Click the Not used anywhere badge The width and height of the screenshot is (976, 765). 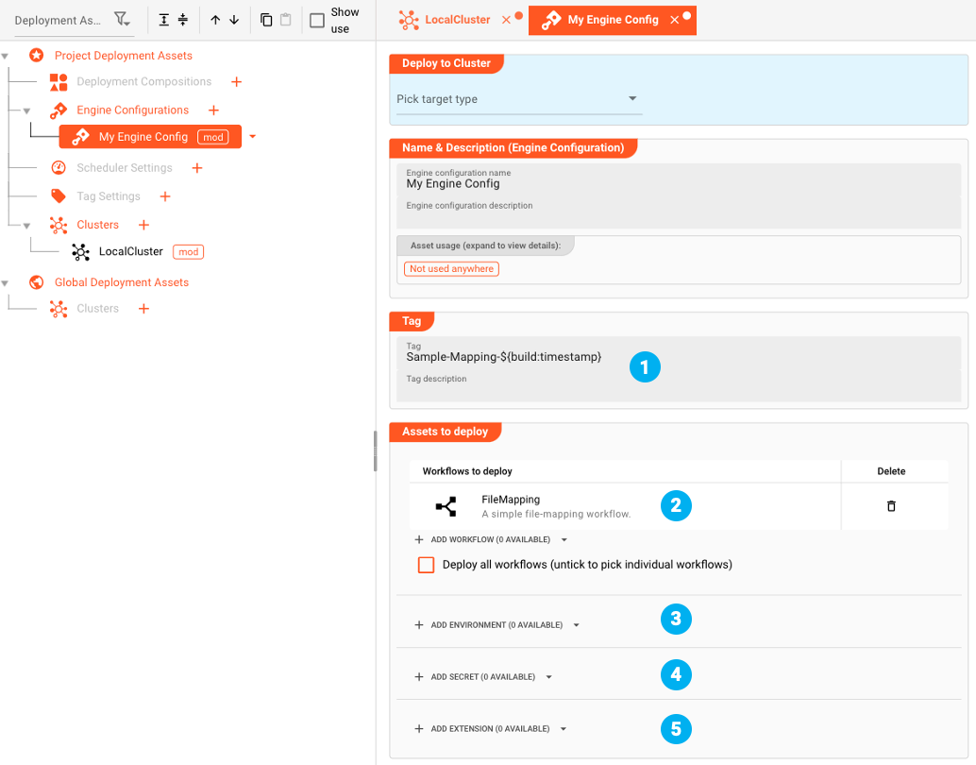(451, 269)
